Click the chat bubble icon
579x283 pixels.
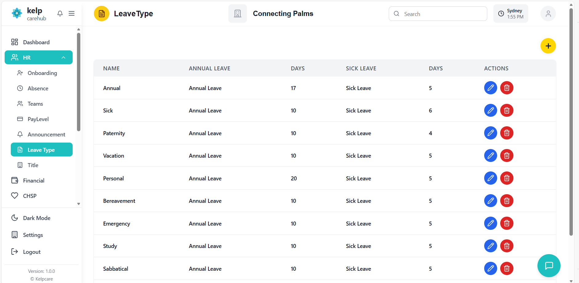[549, 265]
